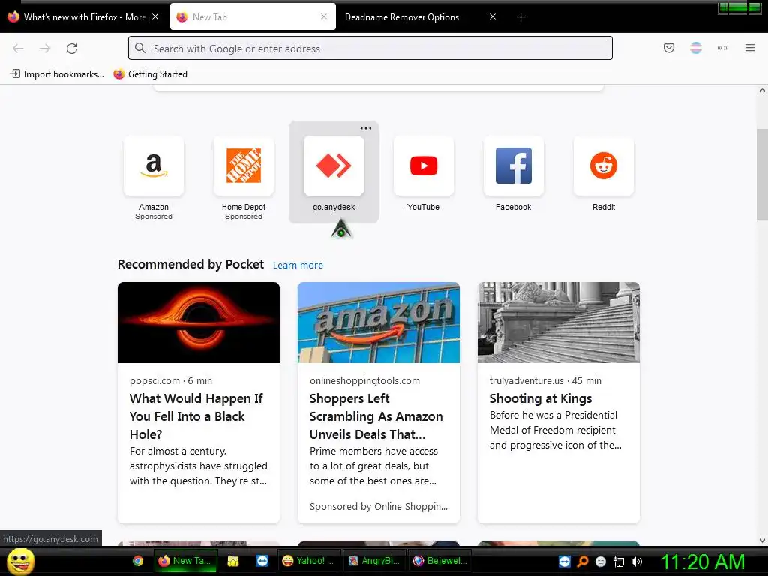Open the stone steps article image
Screen dimensions: 768x576
[558, 322]
